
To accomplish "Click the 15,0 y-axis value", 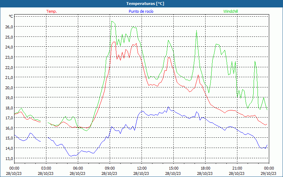I will point(9,138).
